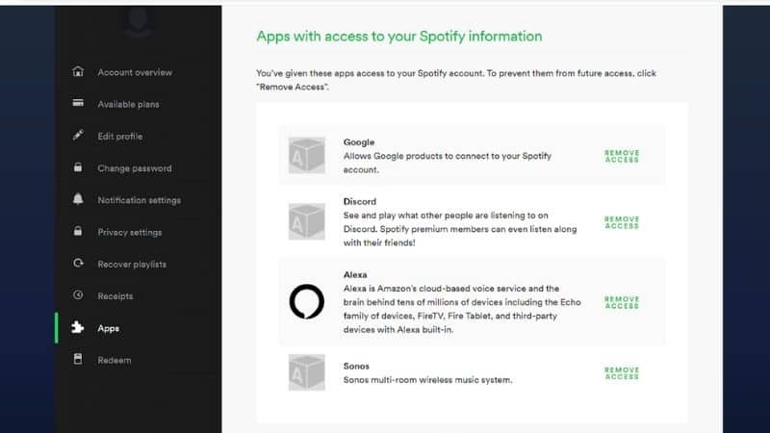
Task: Click the Sonos app placeholder icon
Action: (x=306, y=372)
